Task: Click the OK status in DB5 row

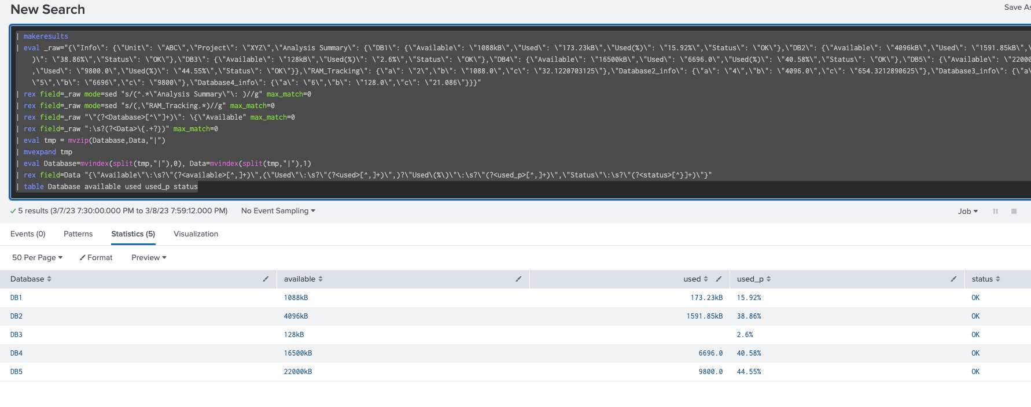Action: coord(975,372)
